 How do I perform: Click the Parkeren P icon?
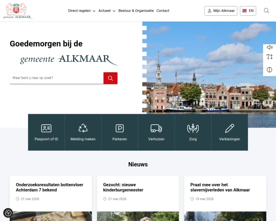(120, 128)
